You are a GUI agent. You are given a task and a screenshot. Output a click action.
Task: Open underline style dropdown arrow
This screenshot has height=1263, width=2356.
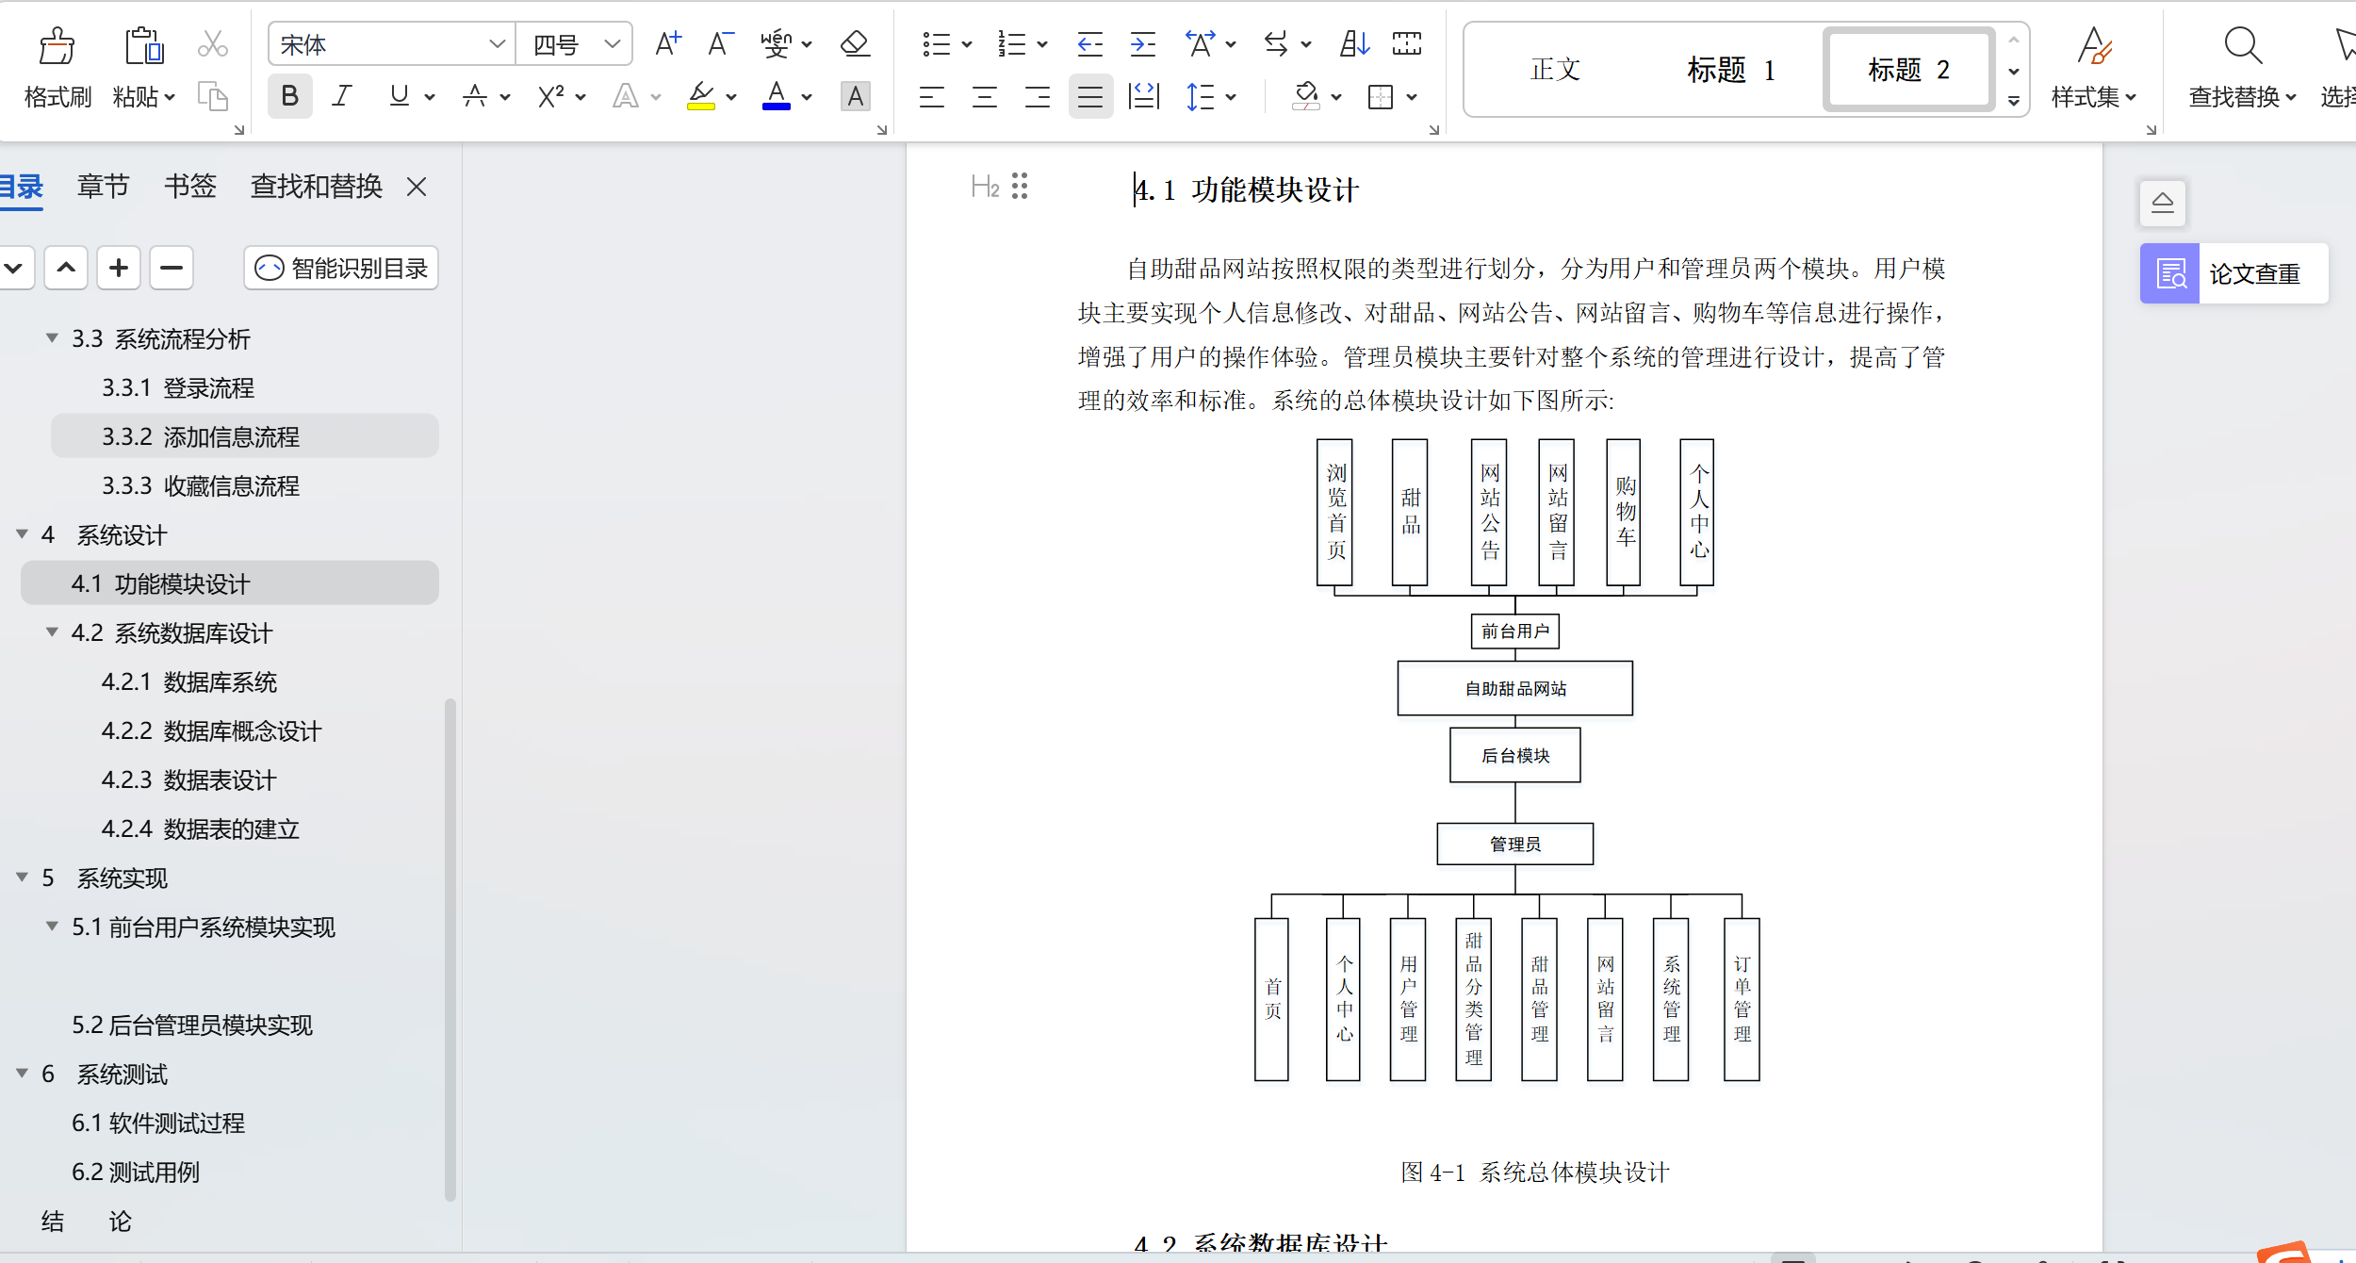tap(430, 97)
